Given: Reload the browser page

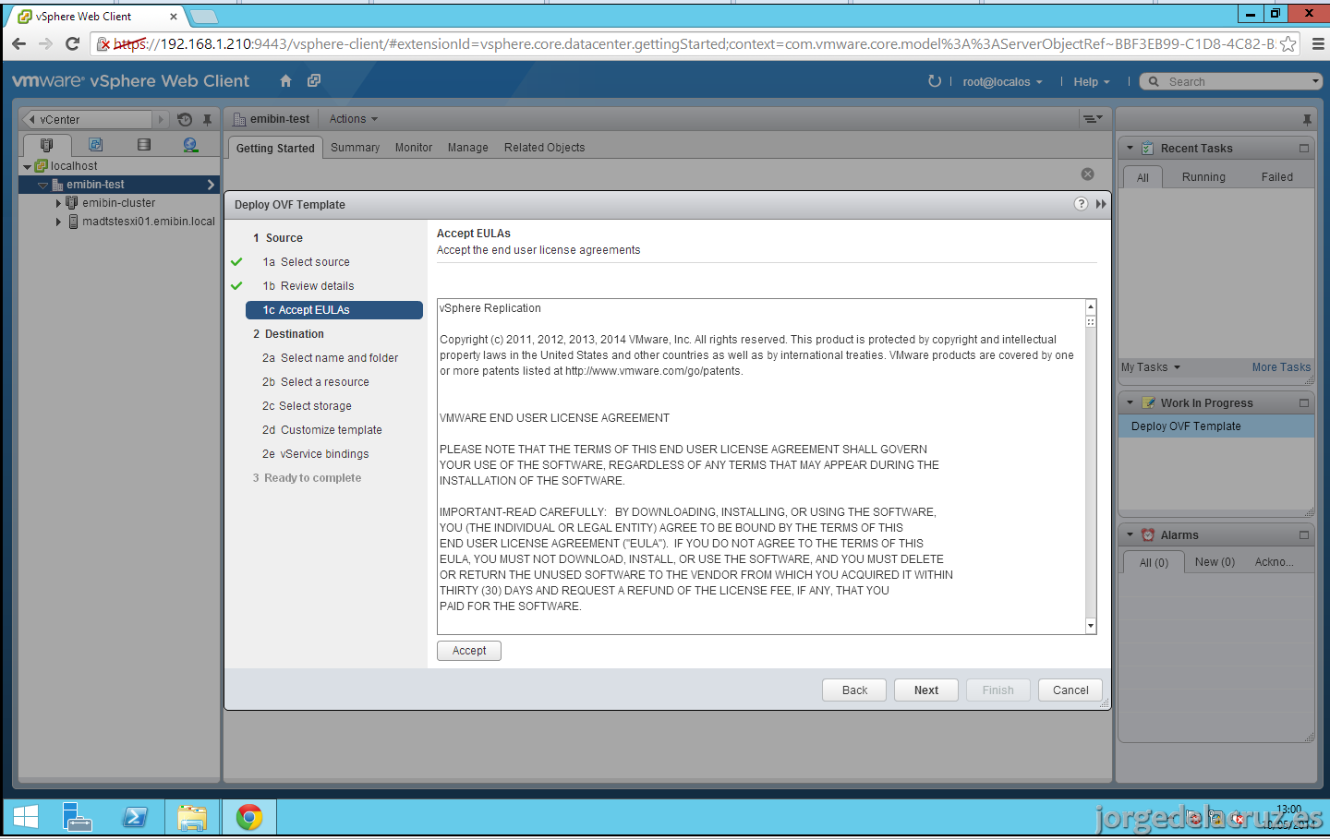Looking at the screenshot, I should (x=72, y=43).
